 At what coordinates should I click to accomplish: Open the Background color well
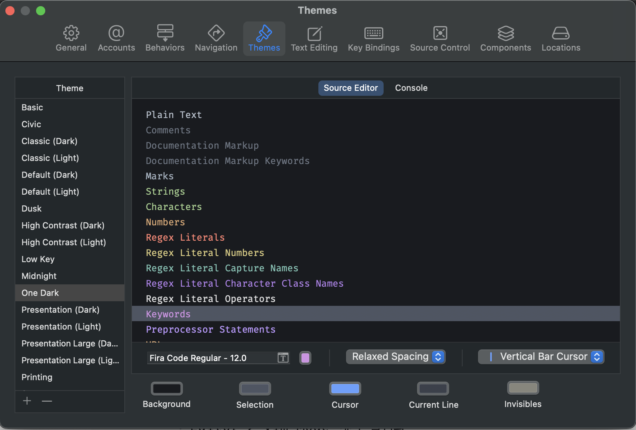coord(166,389)
